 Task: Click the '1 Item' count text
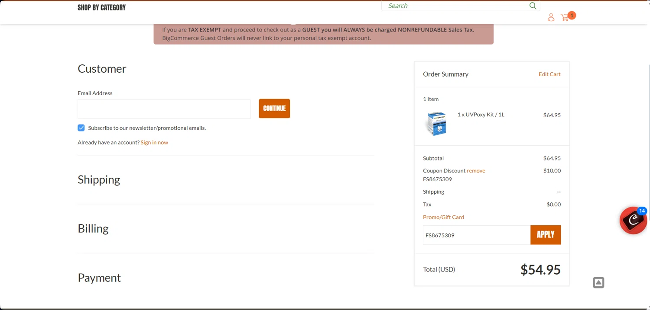431,99
